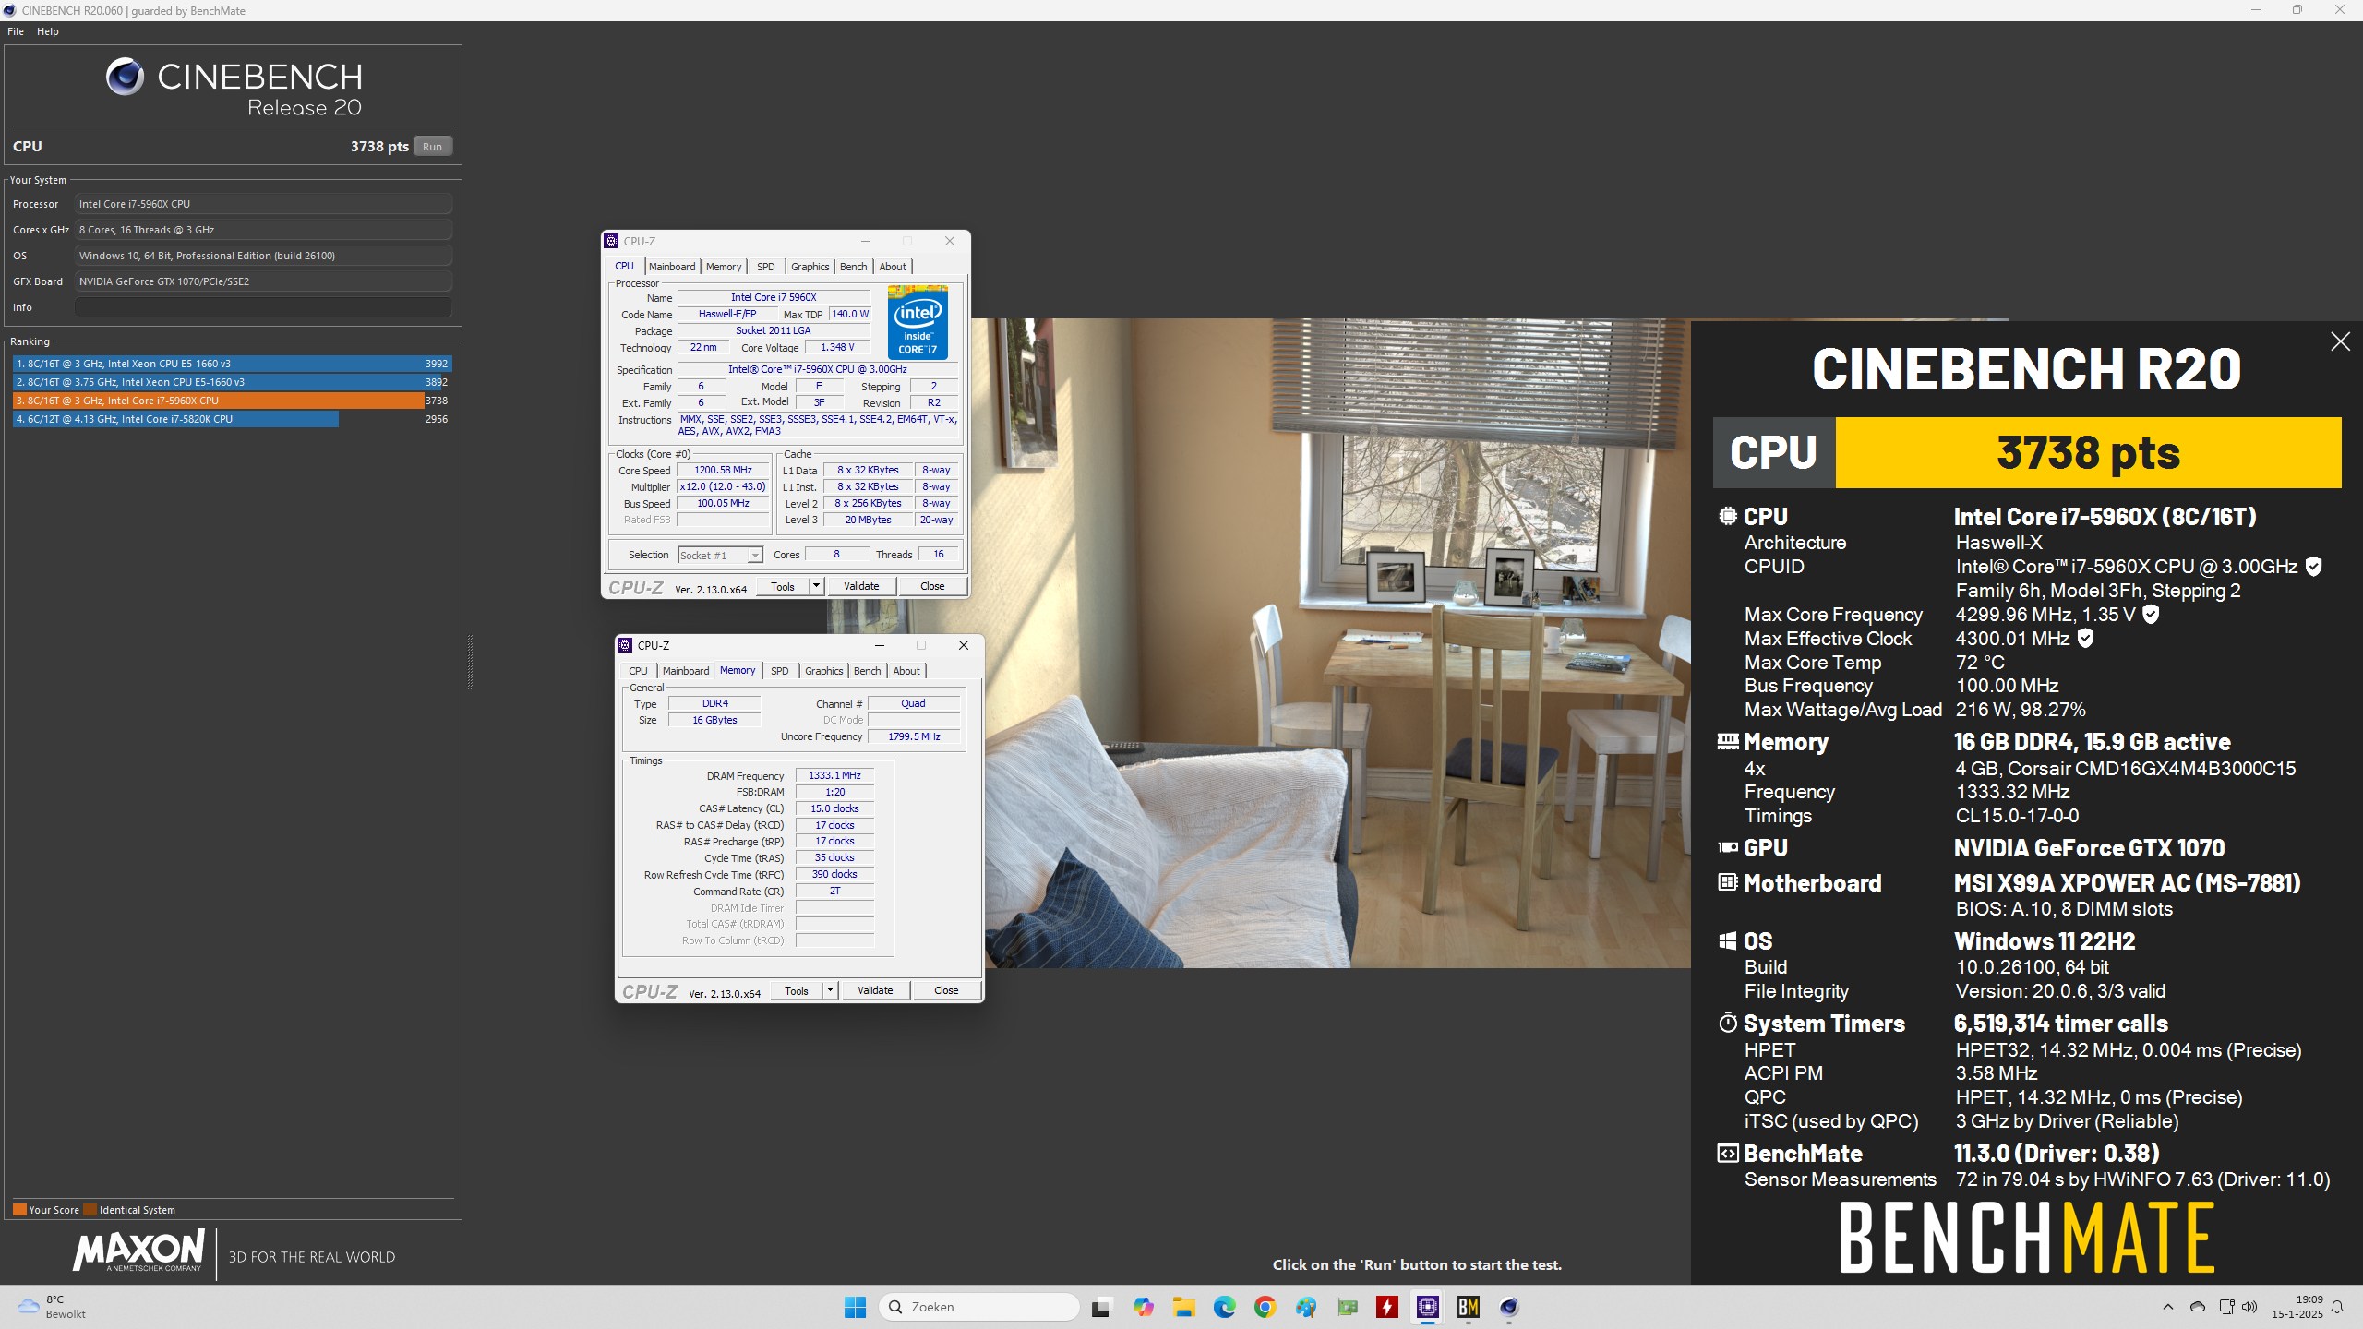Open the Help menu in Cinebench
This screenshot has height=1329, width=2363.
pyautogui.click(x=48, y=31)
